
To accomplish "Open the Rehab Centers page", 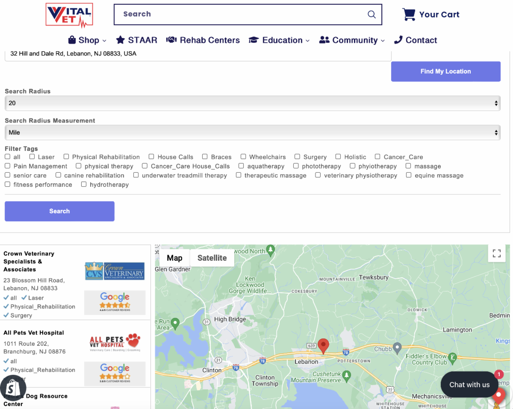I will click(203, 40).
